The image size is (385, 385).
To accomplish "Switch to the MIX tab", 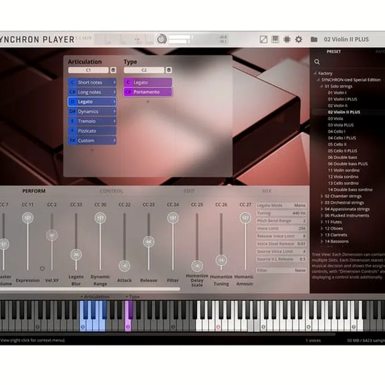I will tap(267, 191).
